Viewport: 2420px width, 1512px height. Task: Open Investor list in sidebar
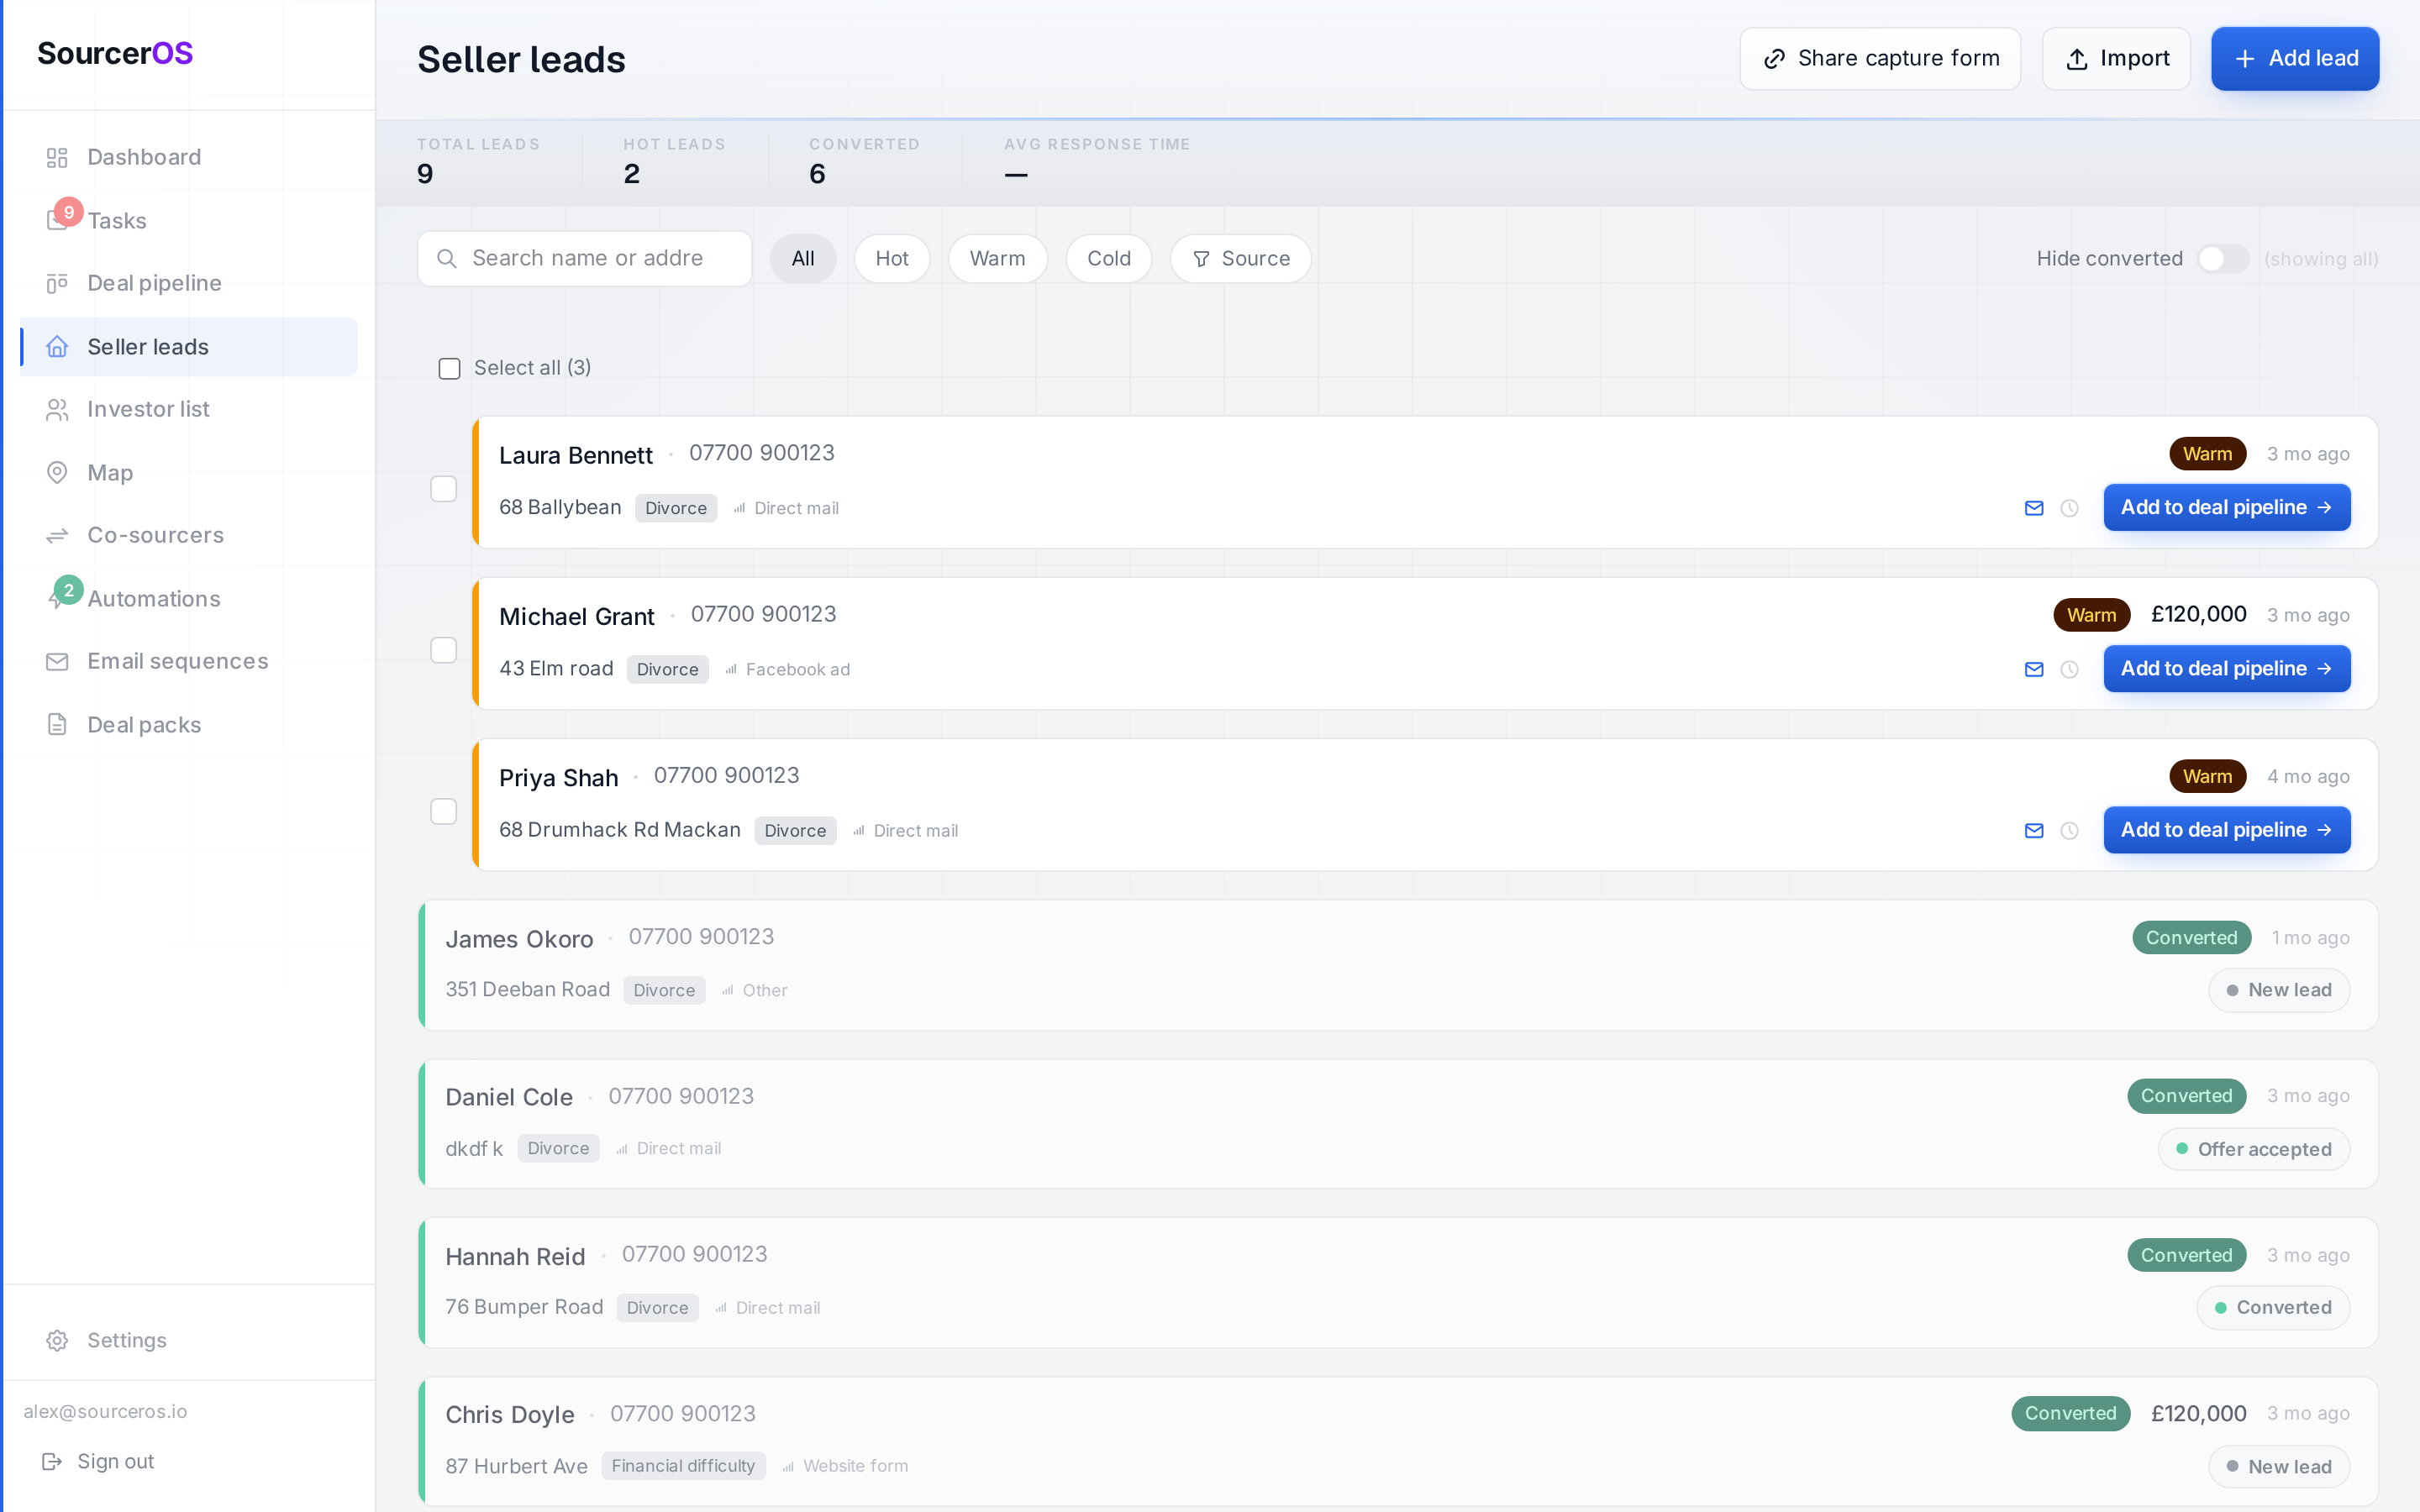[x=188, y=409]
